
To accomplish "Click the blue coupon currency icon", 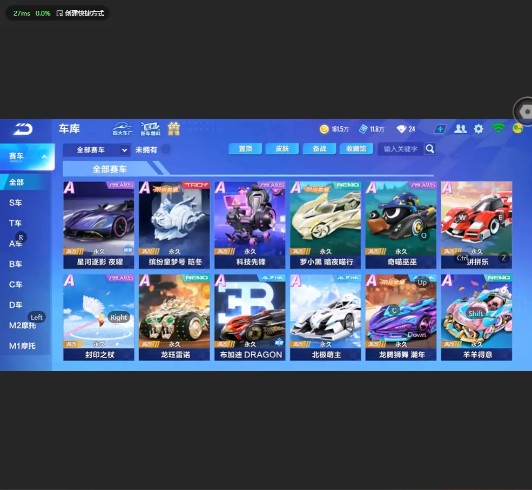I will (363, 129).
